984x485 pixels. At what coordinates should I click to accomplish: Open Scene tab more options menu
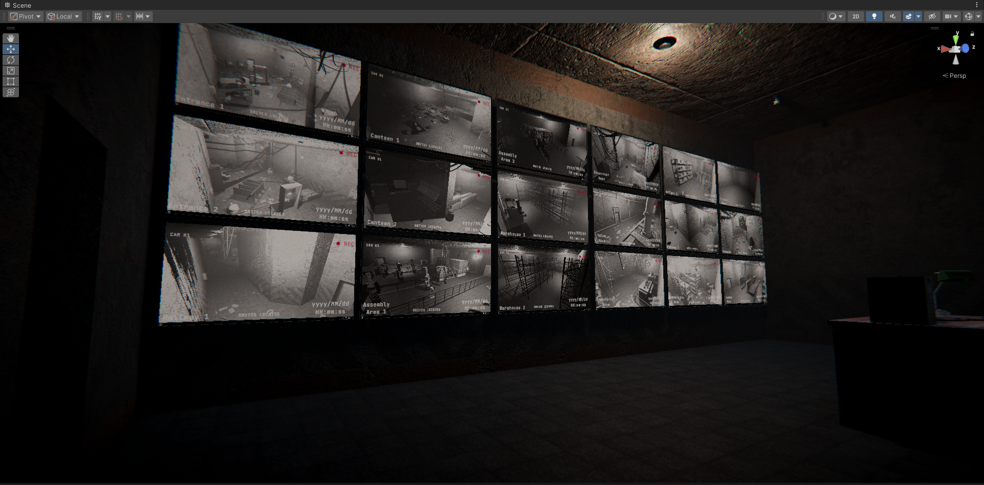pos(977,5)
